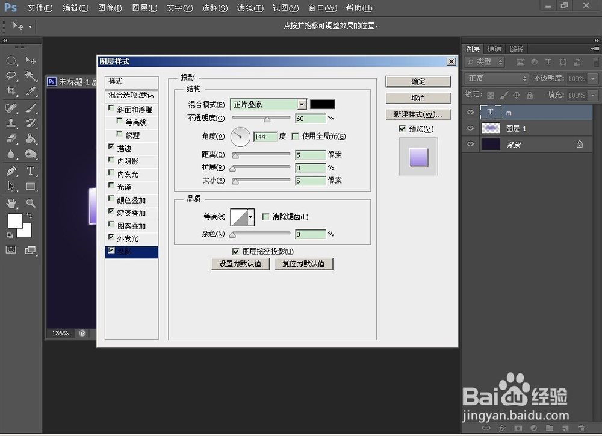Click the 确定 button
The width and height of the screenshot is (602, 436).
point(418,81)
